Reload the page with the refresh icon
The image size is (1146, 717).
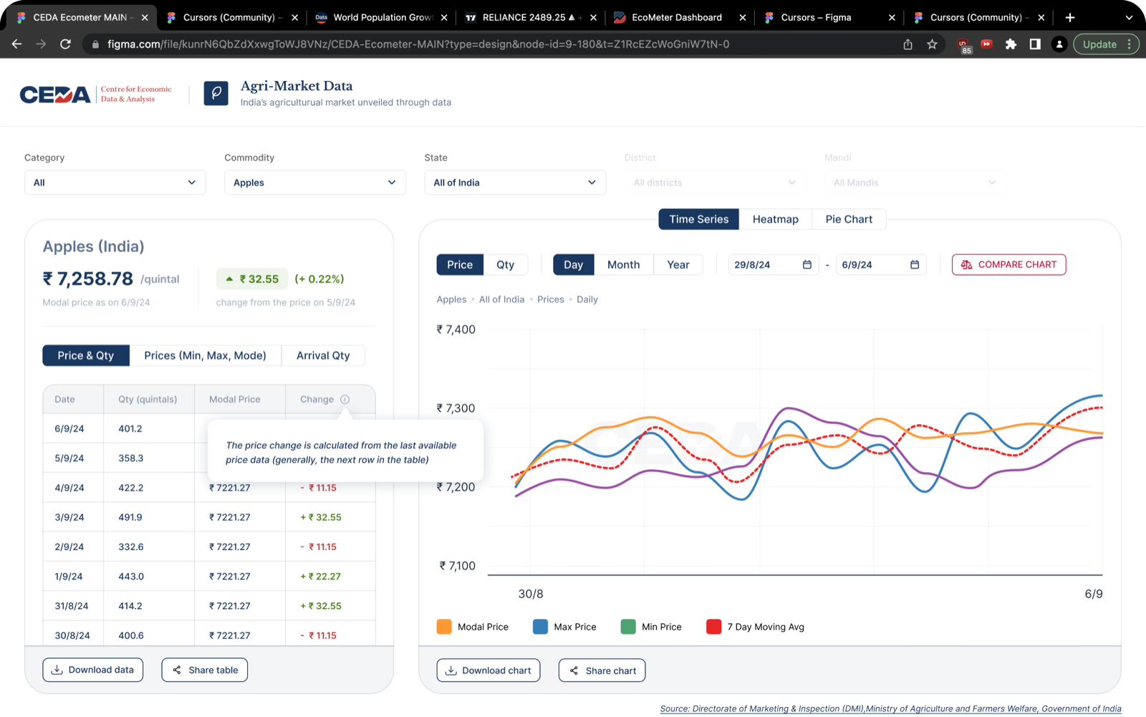coord(65,44)
